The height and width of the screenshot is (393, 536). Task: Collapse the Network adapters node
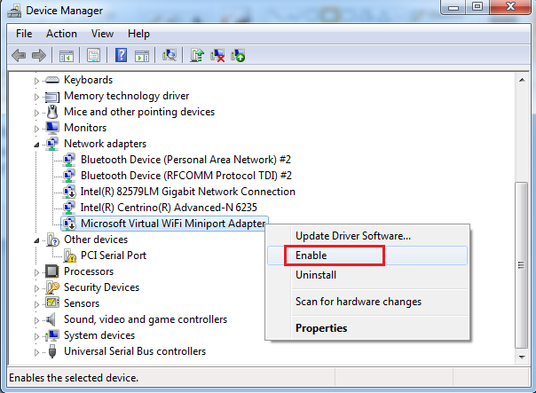tap(36, 145)
